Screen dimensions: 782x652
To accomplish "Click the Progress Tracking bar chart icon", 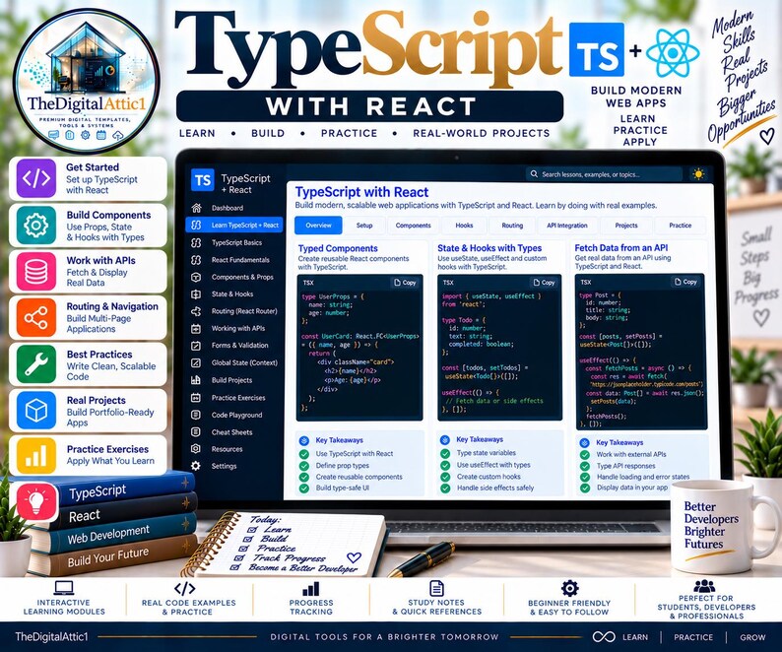I will [310, 589].
